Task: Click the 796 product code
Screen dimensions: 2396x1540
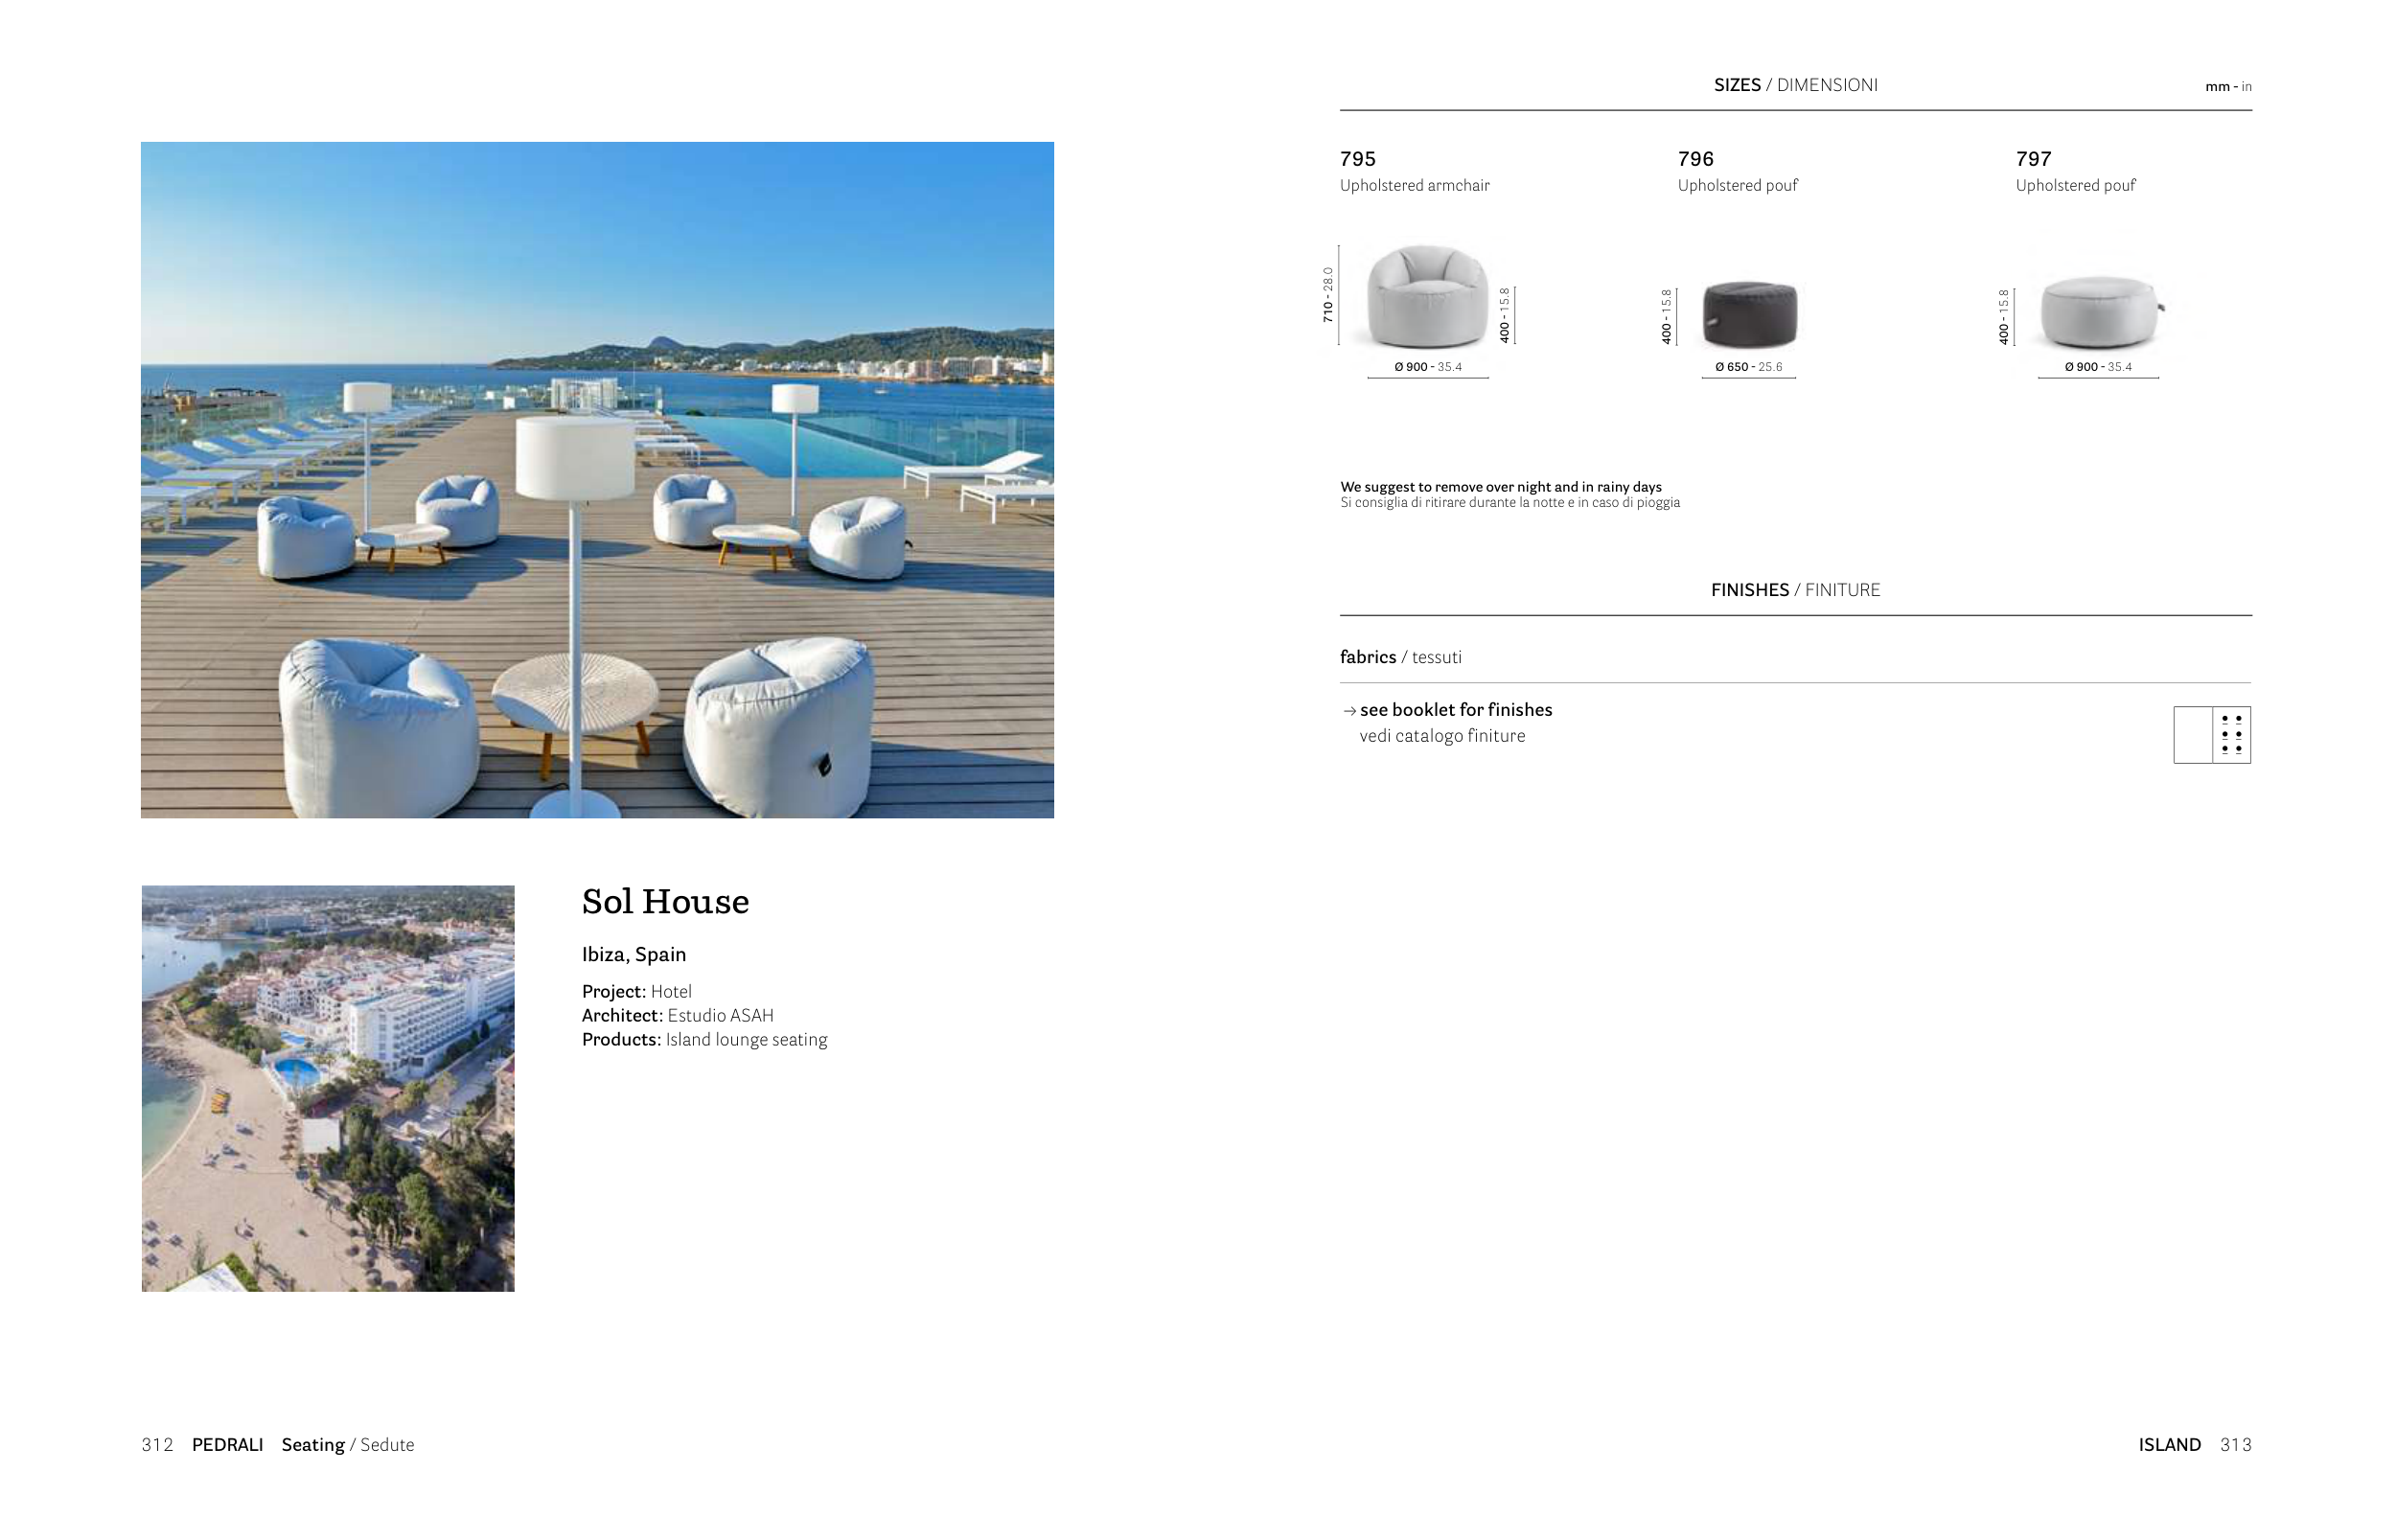Action: click(1695, 159)
